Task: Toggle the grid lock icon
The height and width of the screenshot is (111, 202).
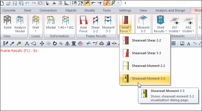Action: point(74,3)
